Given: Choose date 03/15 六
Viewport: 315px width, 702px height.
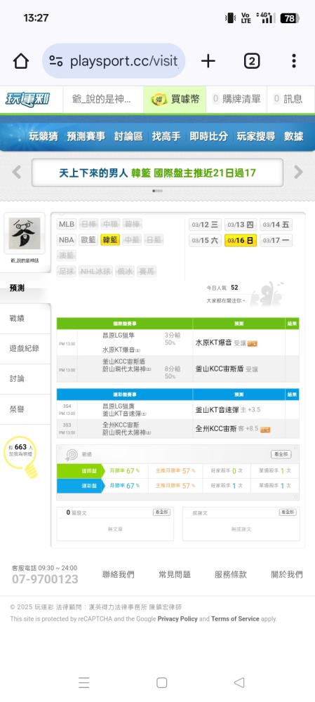Looking at the screenshot, I should (205, 240).
